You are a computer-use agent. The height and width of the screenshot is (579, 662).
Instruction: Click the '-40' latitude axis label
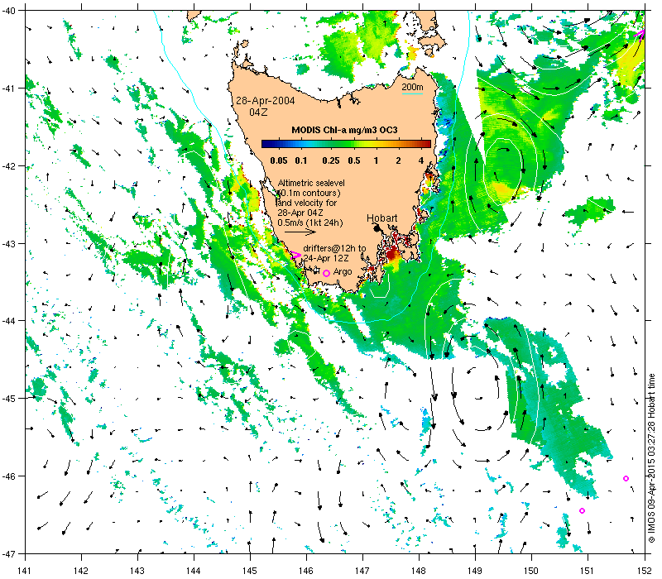pyautogui.click(x=8, y=11)
